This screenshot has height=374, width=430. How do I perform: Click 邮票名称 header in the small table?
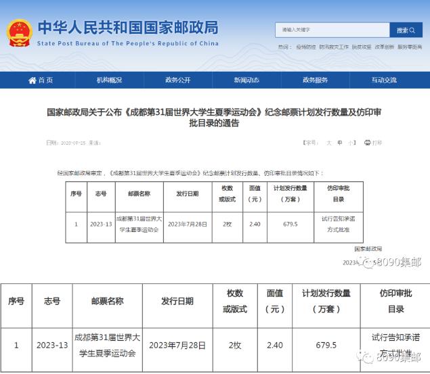pyautogui.click(x=139, y=194)
